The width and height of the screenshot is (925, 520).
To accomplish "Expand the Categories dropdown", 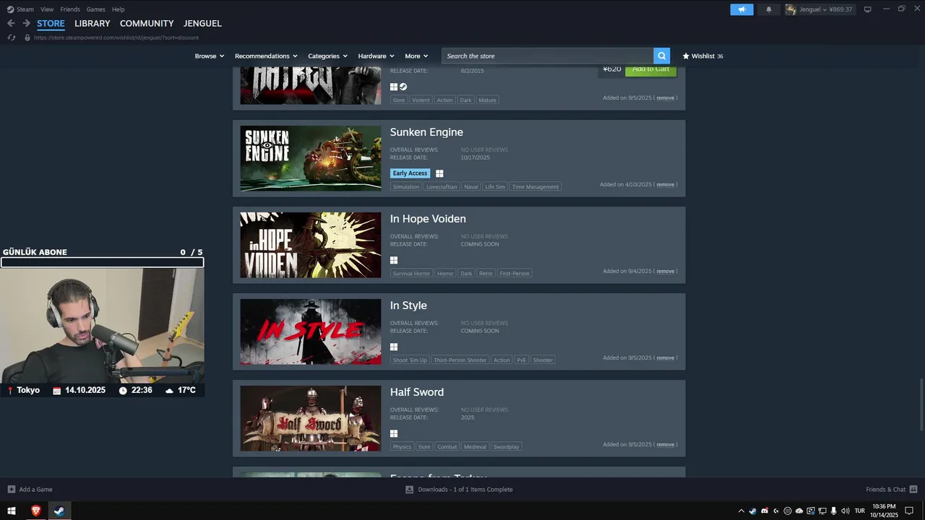I will tap(327, 56).
